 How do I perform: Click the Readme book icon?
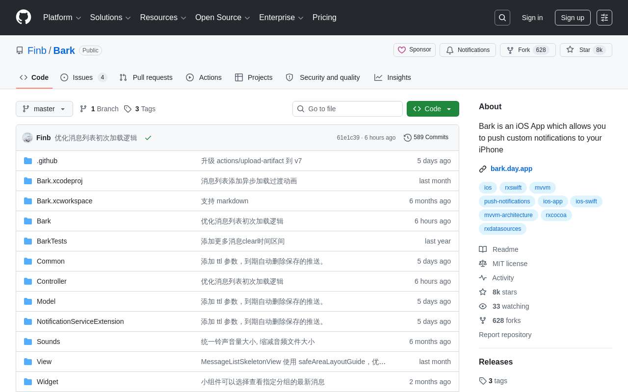point(483,249)
